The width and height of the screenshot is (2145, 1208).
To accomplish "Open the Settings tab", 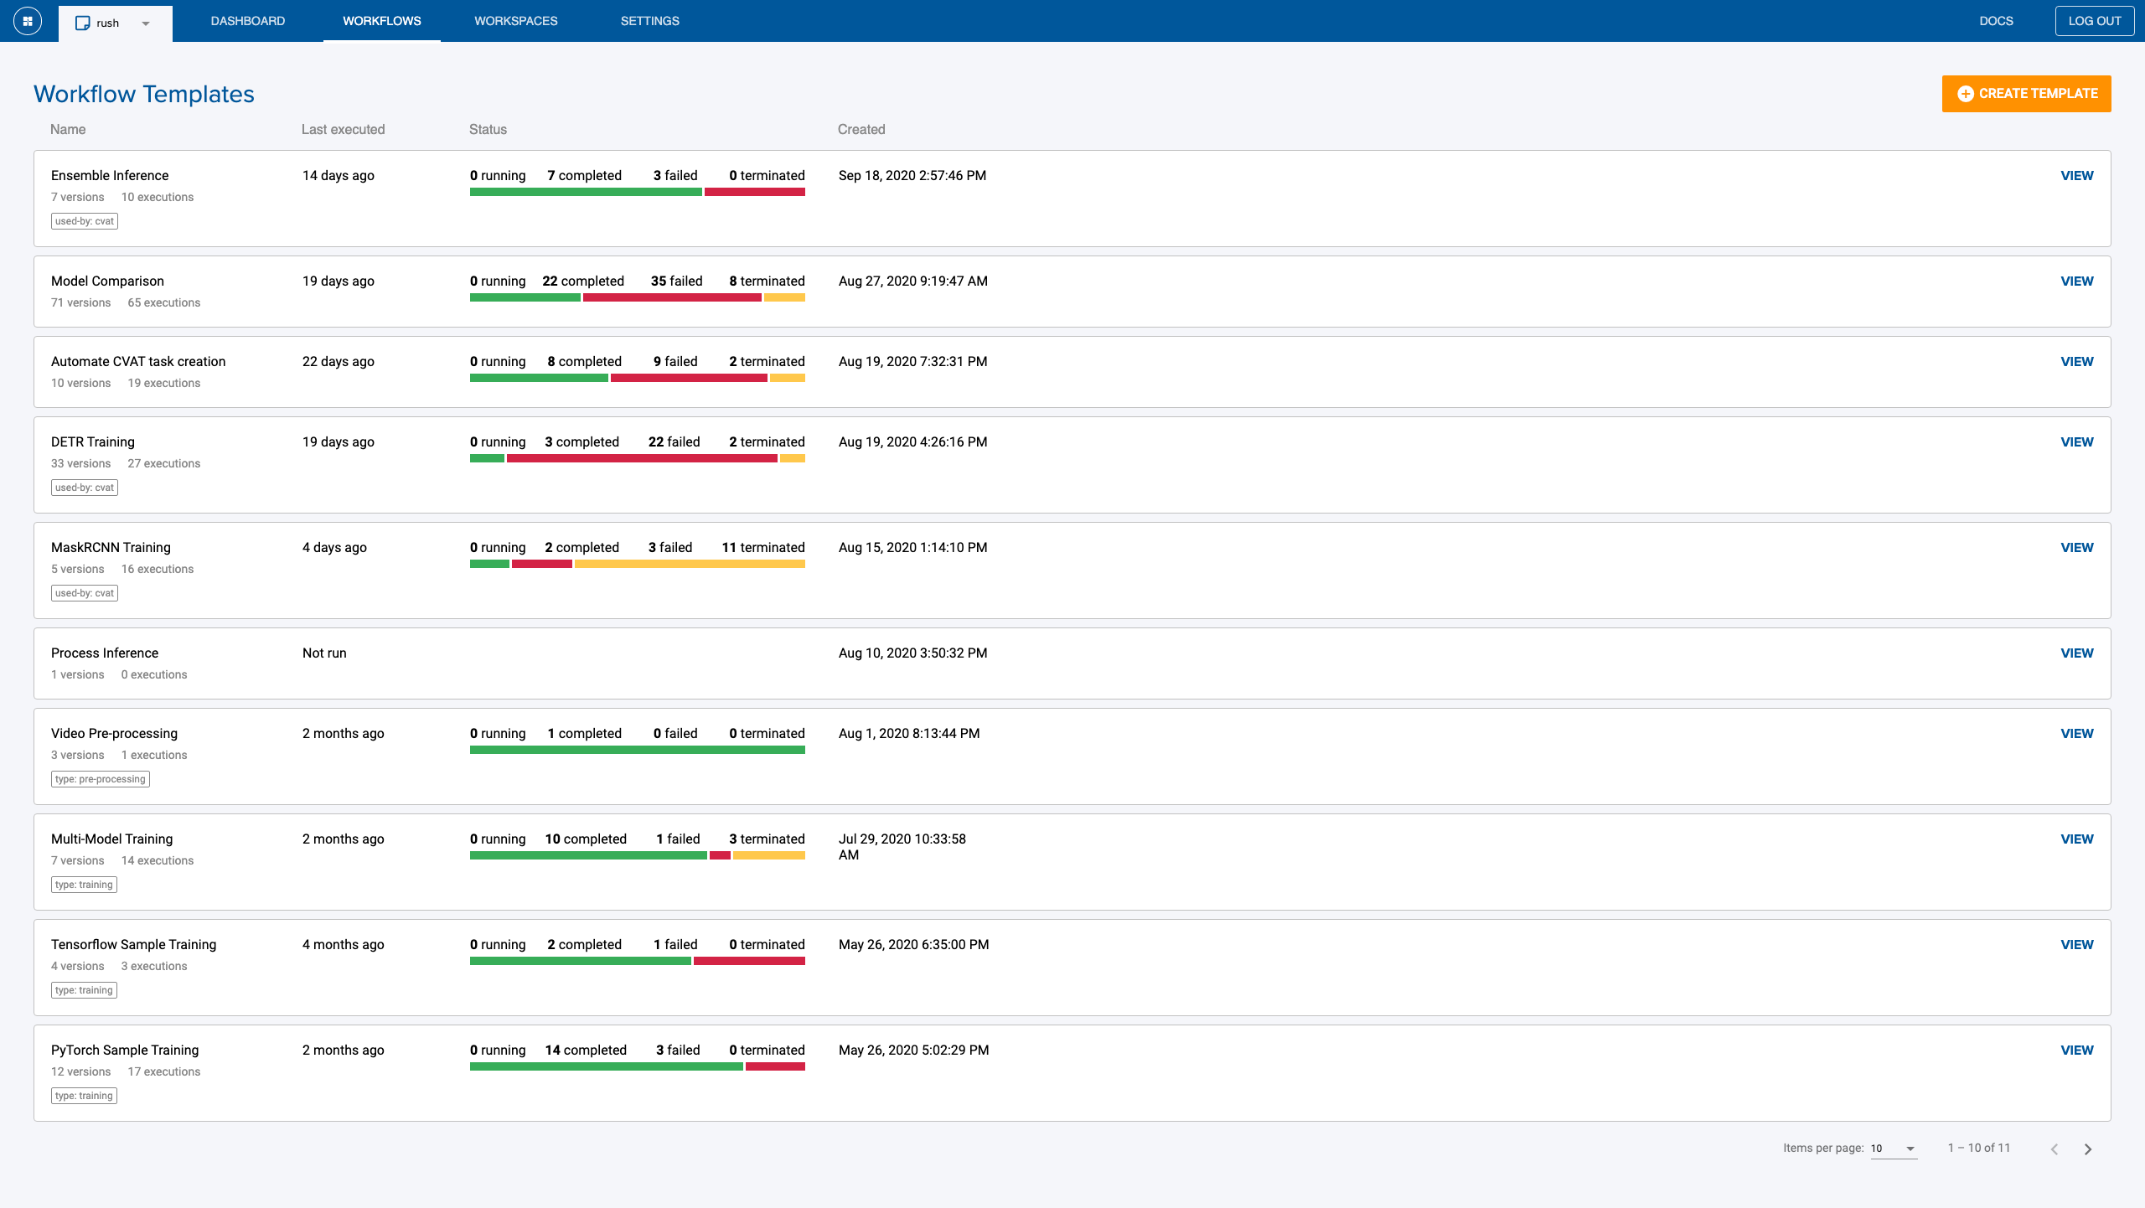I will (x=649, y=21).
